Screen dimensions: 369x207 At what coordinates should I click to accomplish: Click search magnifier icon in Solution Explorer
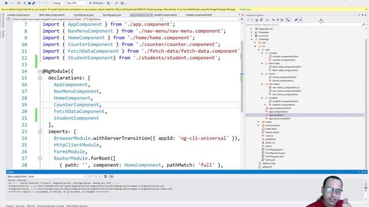pyautogui.click(x=363, y=25)
